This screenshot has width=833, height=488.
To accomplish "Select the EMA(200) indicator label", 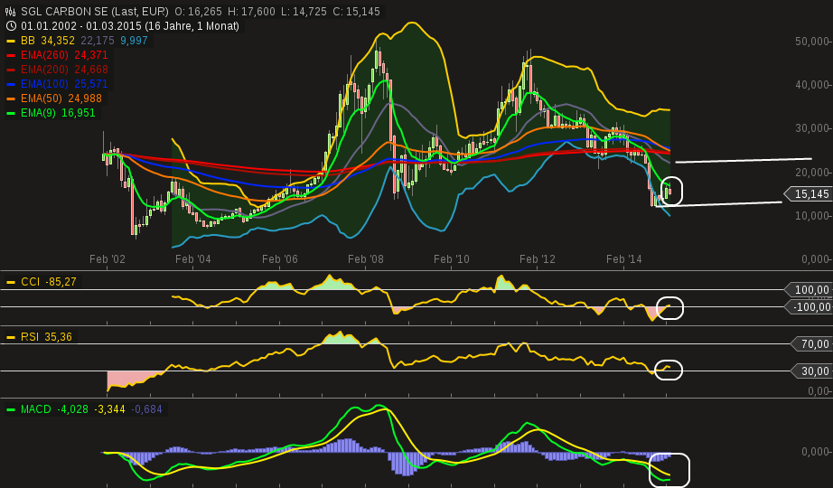I will (45, 70).
